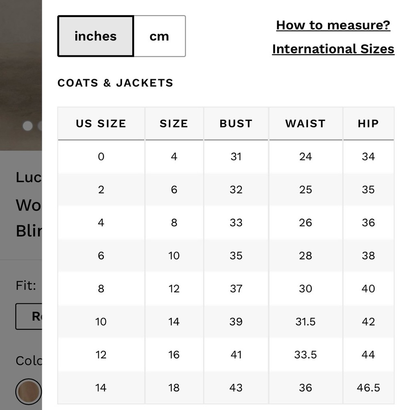The height and width of the screenshot is (410, 410).
Task: Click the US SIZE column header
Action: pyautogui.click(x=101, y=123)
